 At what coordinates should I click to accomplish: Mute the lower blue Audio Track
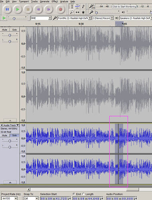pos(4,135)
